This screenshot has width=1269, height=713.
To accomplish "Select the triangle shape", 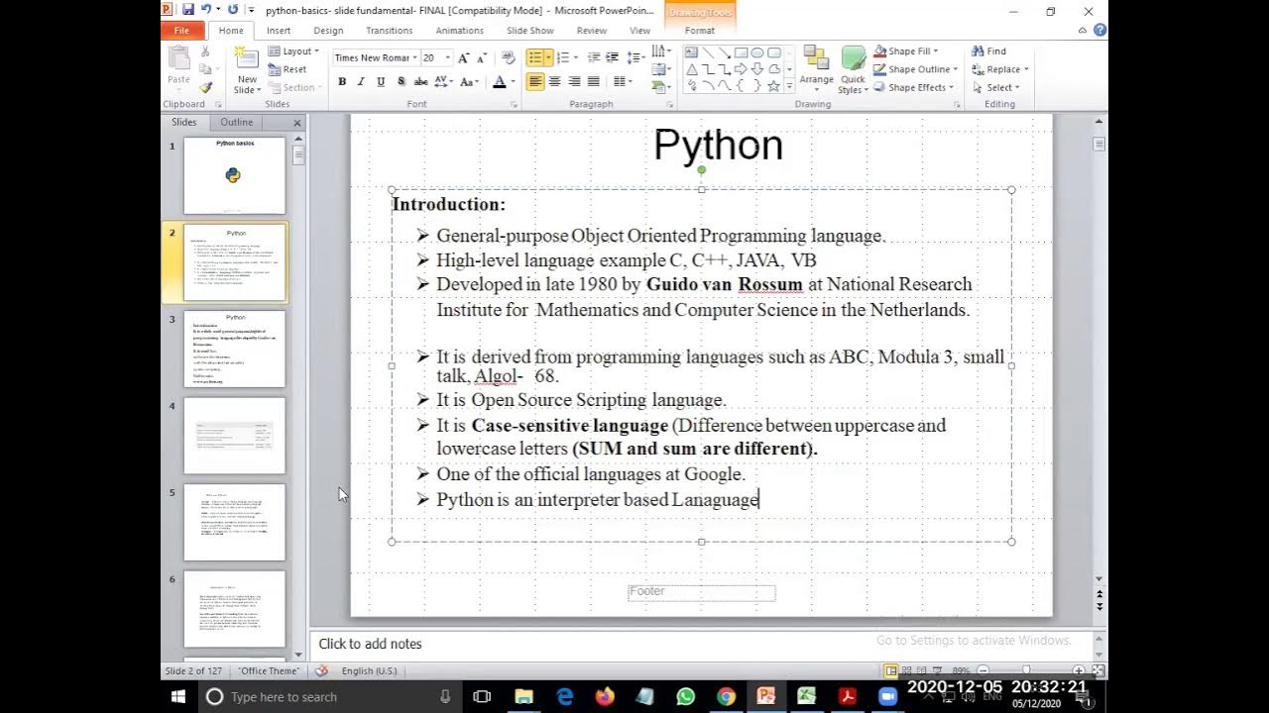I will (692, 69).
